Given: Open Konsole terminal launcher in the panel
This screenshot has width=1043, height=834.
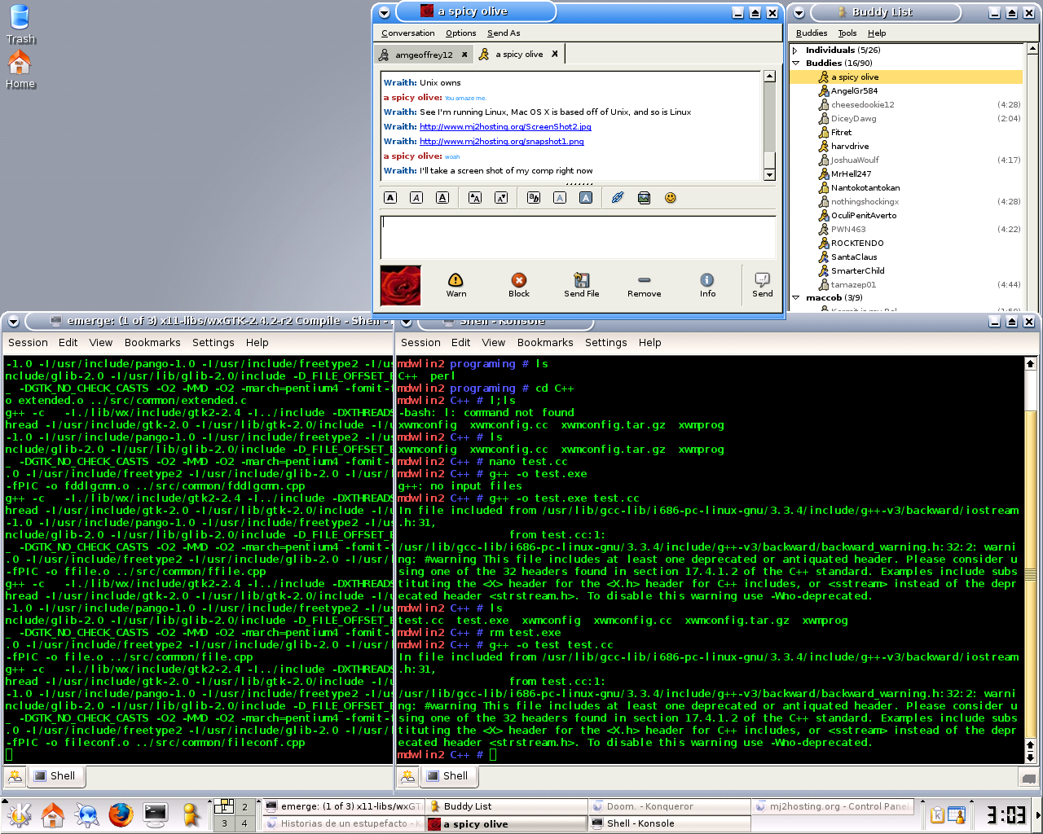Looking at the screenshot, I should pyautogui.click(x=155, y=814).
